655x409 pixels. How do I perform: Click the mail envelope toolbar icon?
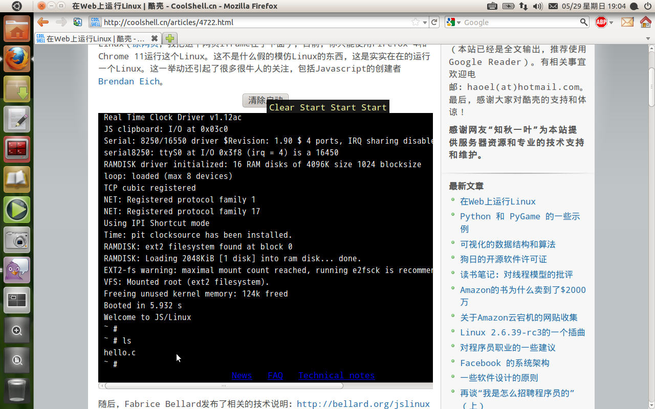[x=627, y=22]
